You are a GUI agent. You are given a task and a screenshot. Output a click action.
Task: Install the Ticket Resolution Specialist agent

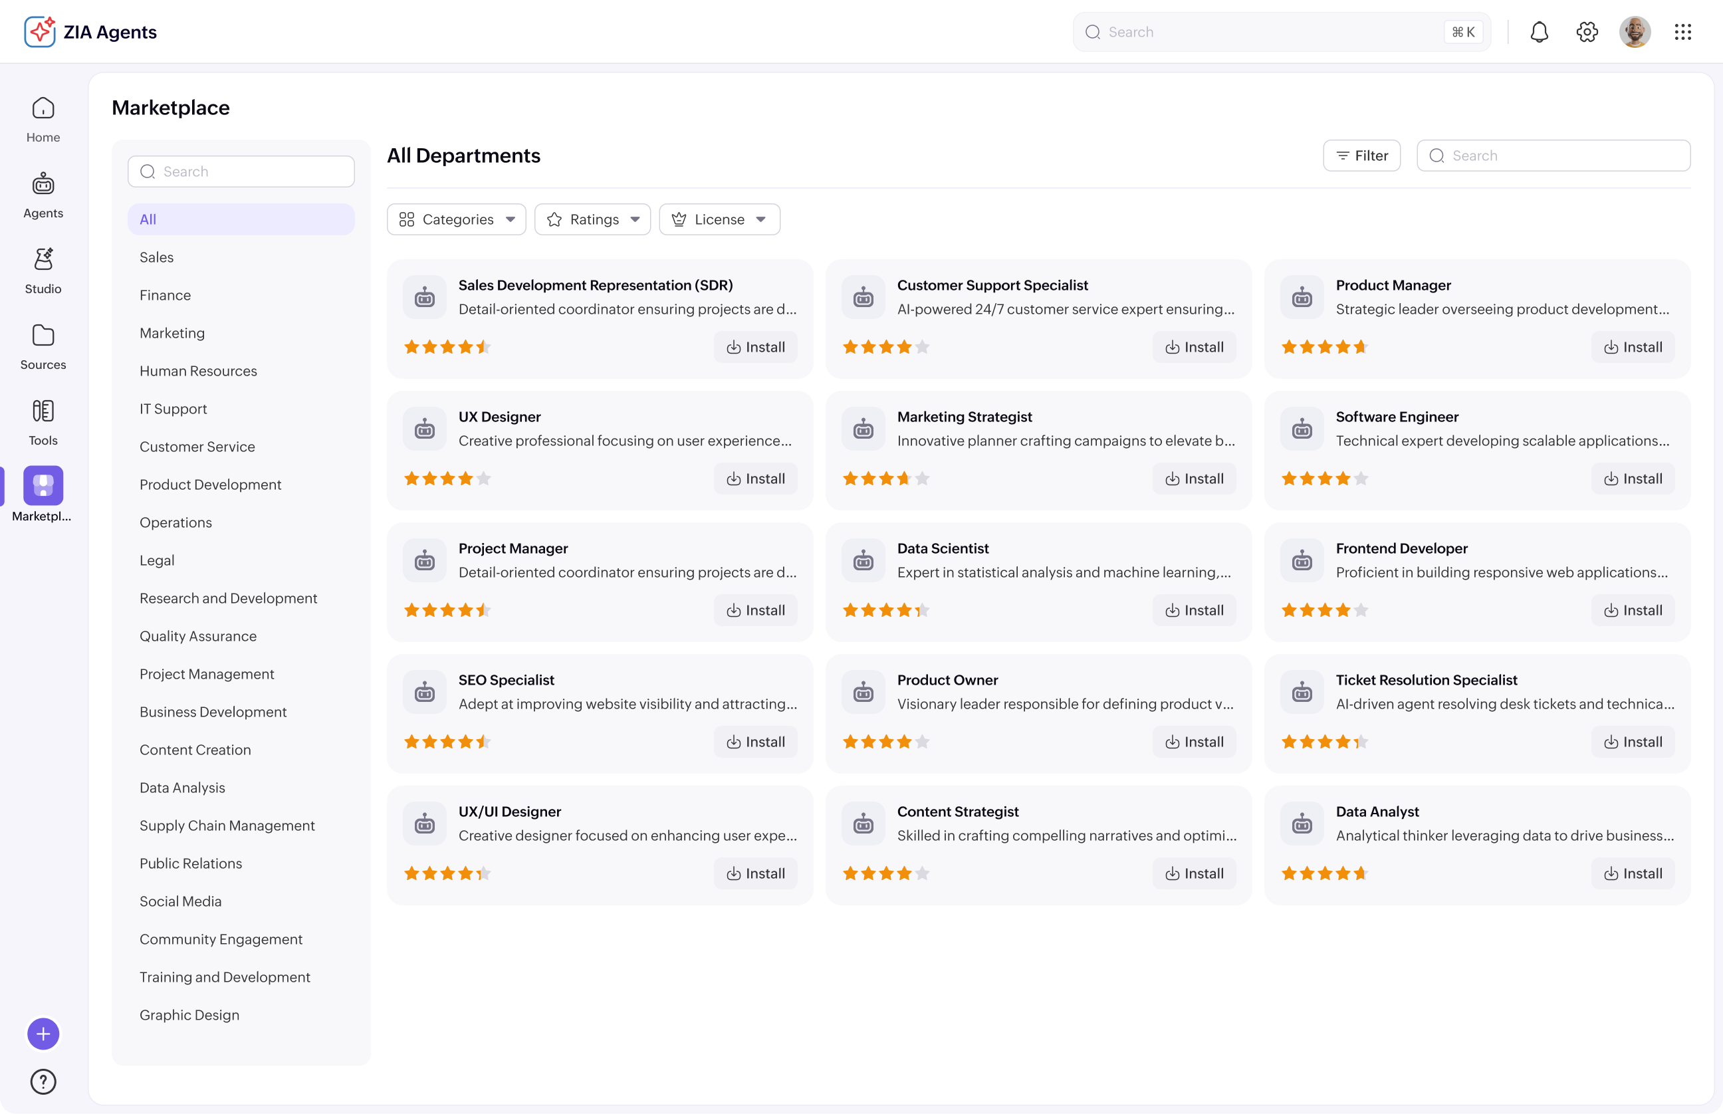coord(1633,742)
